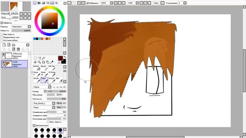Toggle Фикс. непр-ть checkbox under brush settings

click(x=48, y=122)
